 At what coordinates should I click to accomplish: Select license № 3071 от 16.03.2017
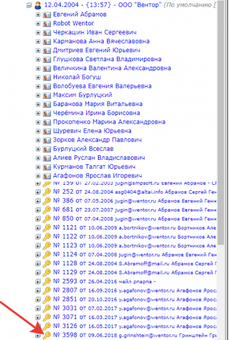point(135,317)
